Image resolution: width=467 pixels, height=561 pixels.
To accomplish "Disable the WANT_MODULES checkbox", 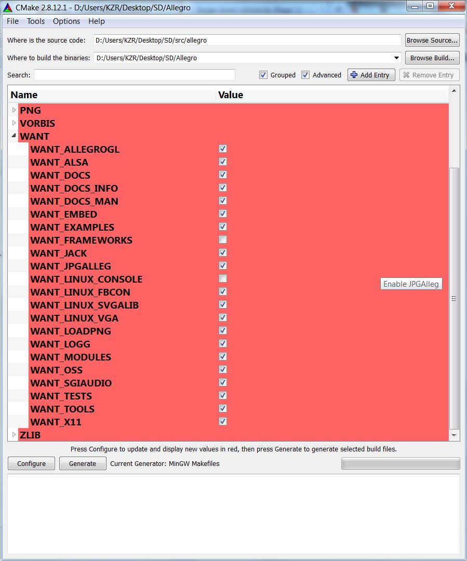I will pos(222,357).
